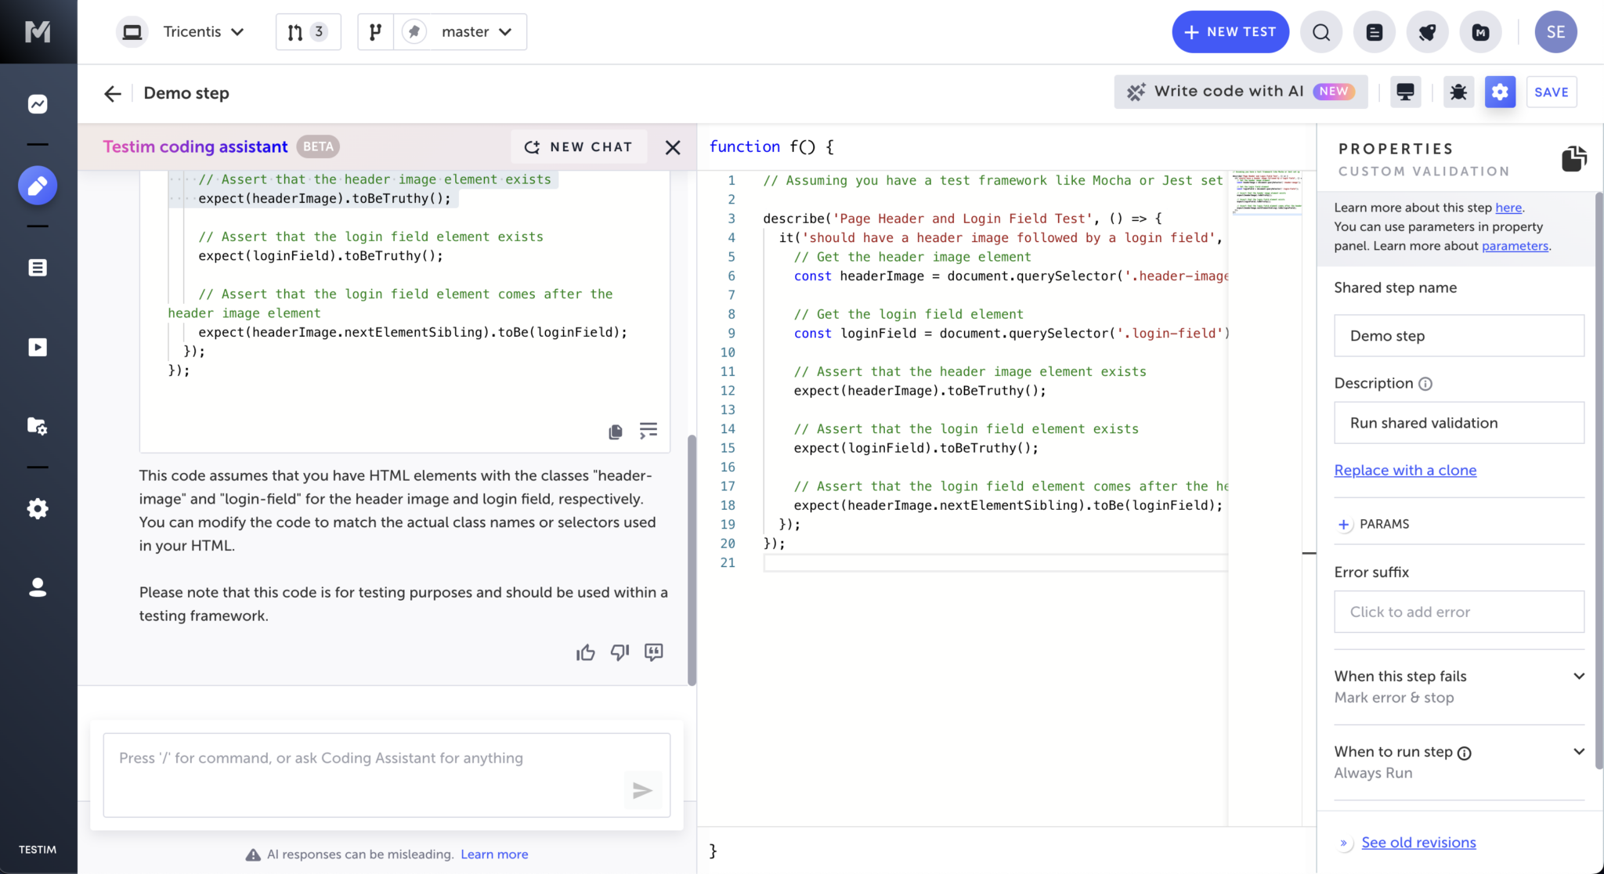Open the When to run step dropdown

click(1578, 752)
